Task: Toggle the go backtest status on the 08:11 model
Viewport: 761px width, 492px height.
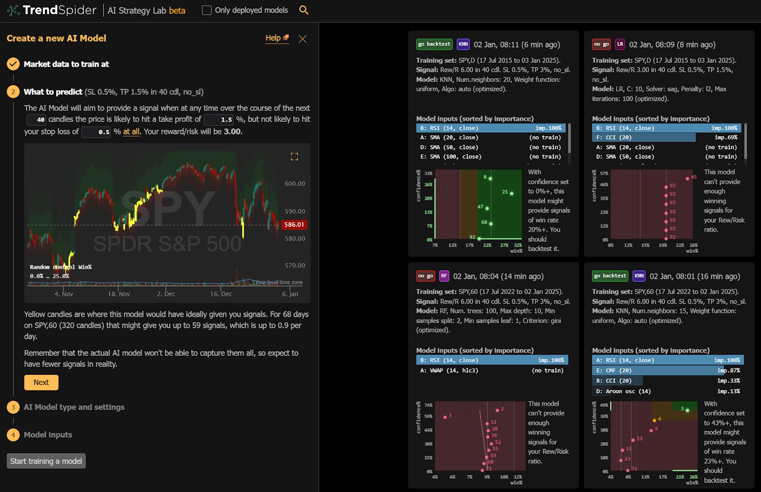Action: [x=434, y=44]
